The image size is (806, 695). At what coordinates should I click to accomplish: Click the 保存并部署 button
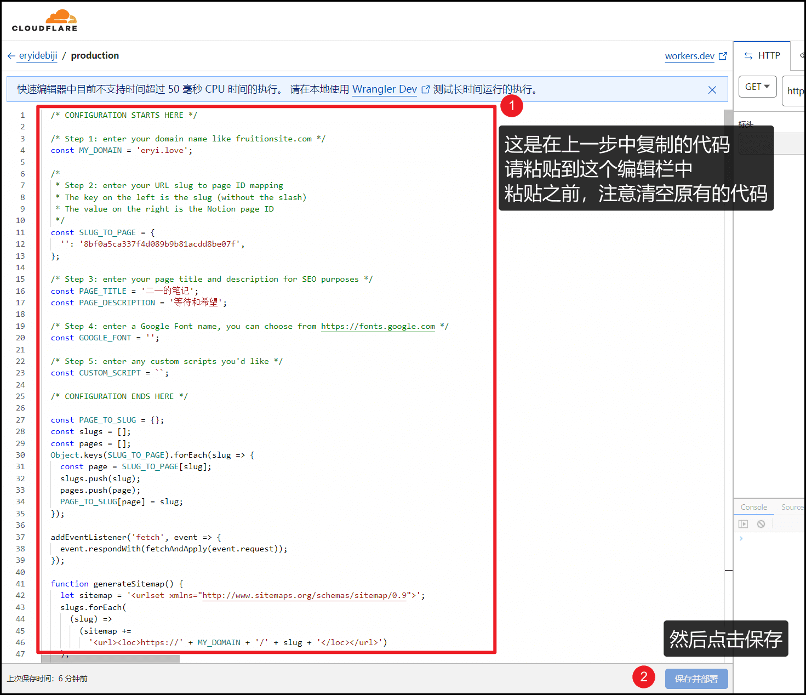pos(696,679)
